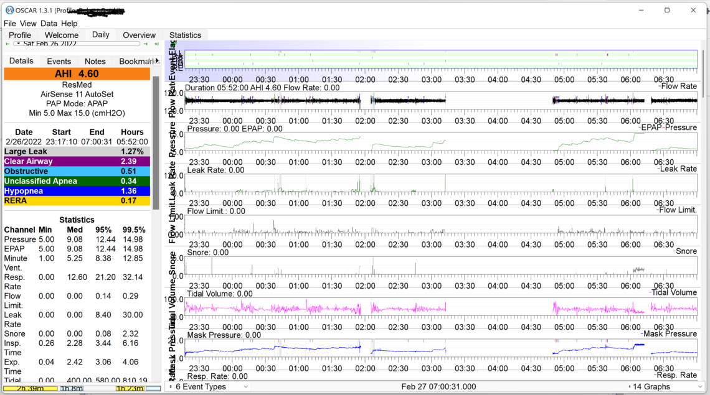Click the EPAP legend label on Pressure graph

651,128
